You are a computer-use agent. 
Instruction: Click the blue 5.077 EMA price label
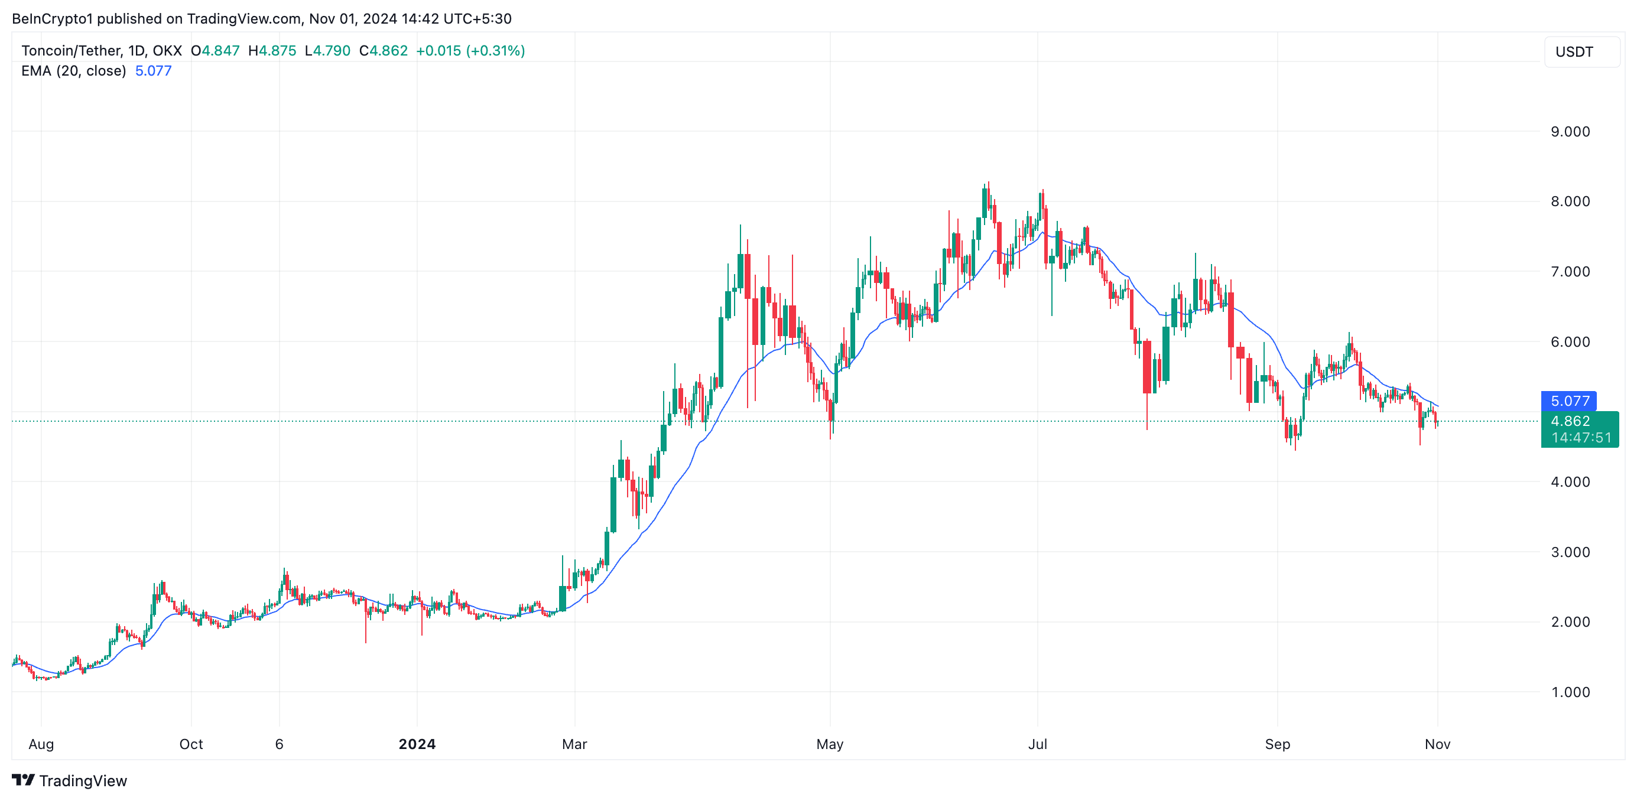point(1568,401)
